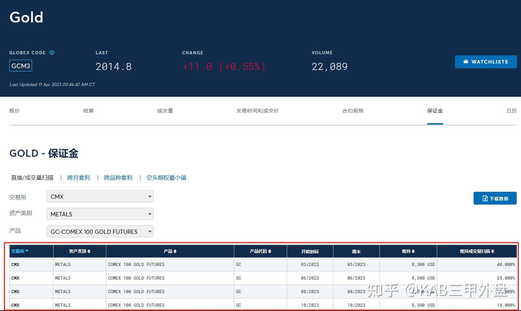Click the 40.000% scan value
The height and width of the screenshot is (311, 521).
pos(506,265)
